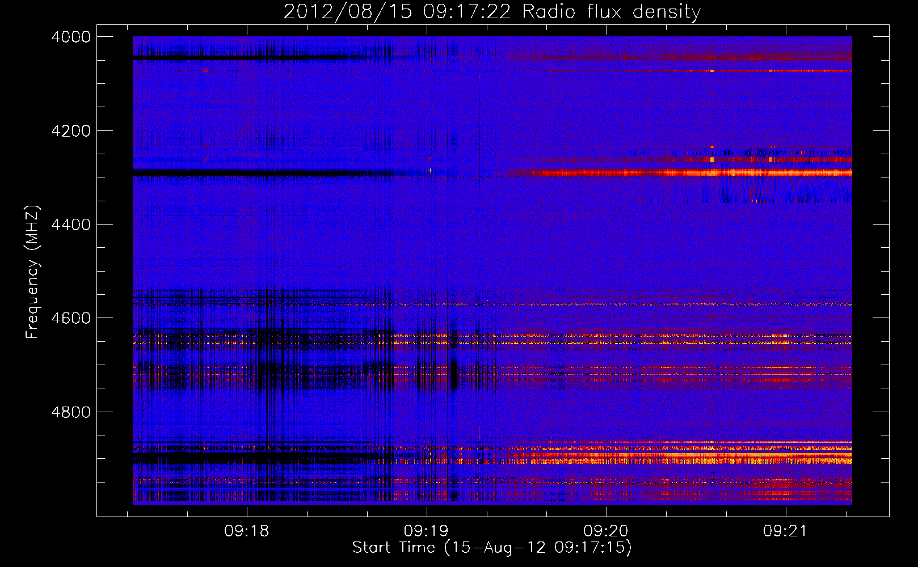The width and height of the screenshot is (918, 567).
Task: Click the Frequency (MHZ) axis label
Action: (x=33, y=272)
